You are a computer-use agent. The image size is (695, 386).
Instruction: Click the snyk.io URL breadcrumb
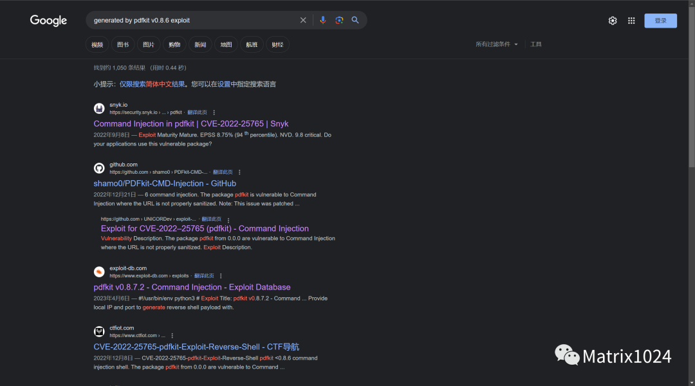coord(145,113)
